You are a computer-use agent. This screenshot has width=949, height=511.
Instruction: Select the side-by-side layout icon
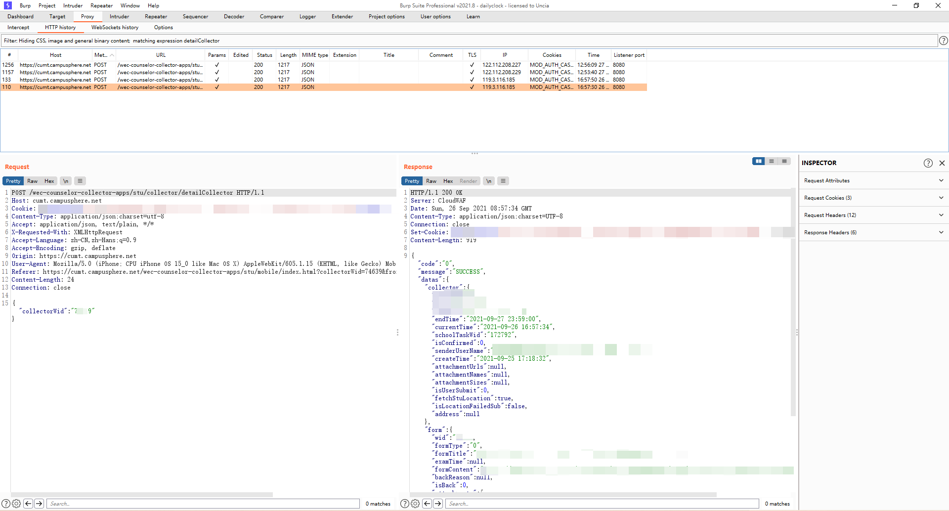click(x=758, y=161)
